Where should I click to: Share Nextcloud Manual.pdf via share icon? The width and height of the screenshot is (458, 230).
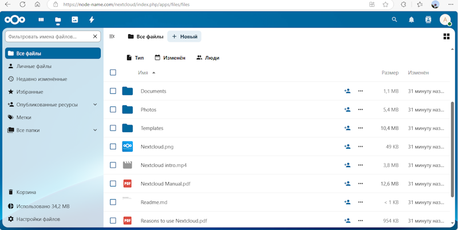pyautogui.click(x=348, y=184)
